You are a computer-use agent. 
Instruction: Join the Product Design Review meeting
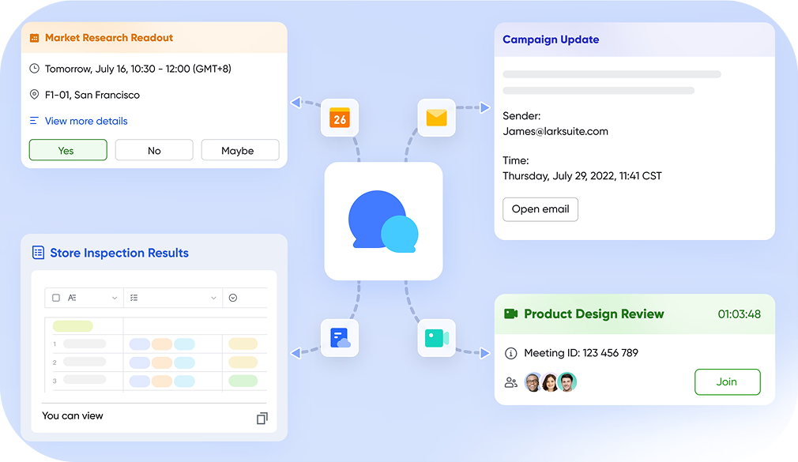(x=727, y=381)
